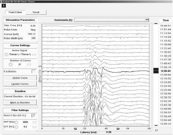This screenshot has width=173, height=135.
Task: Raise the LFF filter value with plus icon
Action: coord(16,127)
